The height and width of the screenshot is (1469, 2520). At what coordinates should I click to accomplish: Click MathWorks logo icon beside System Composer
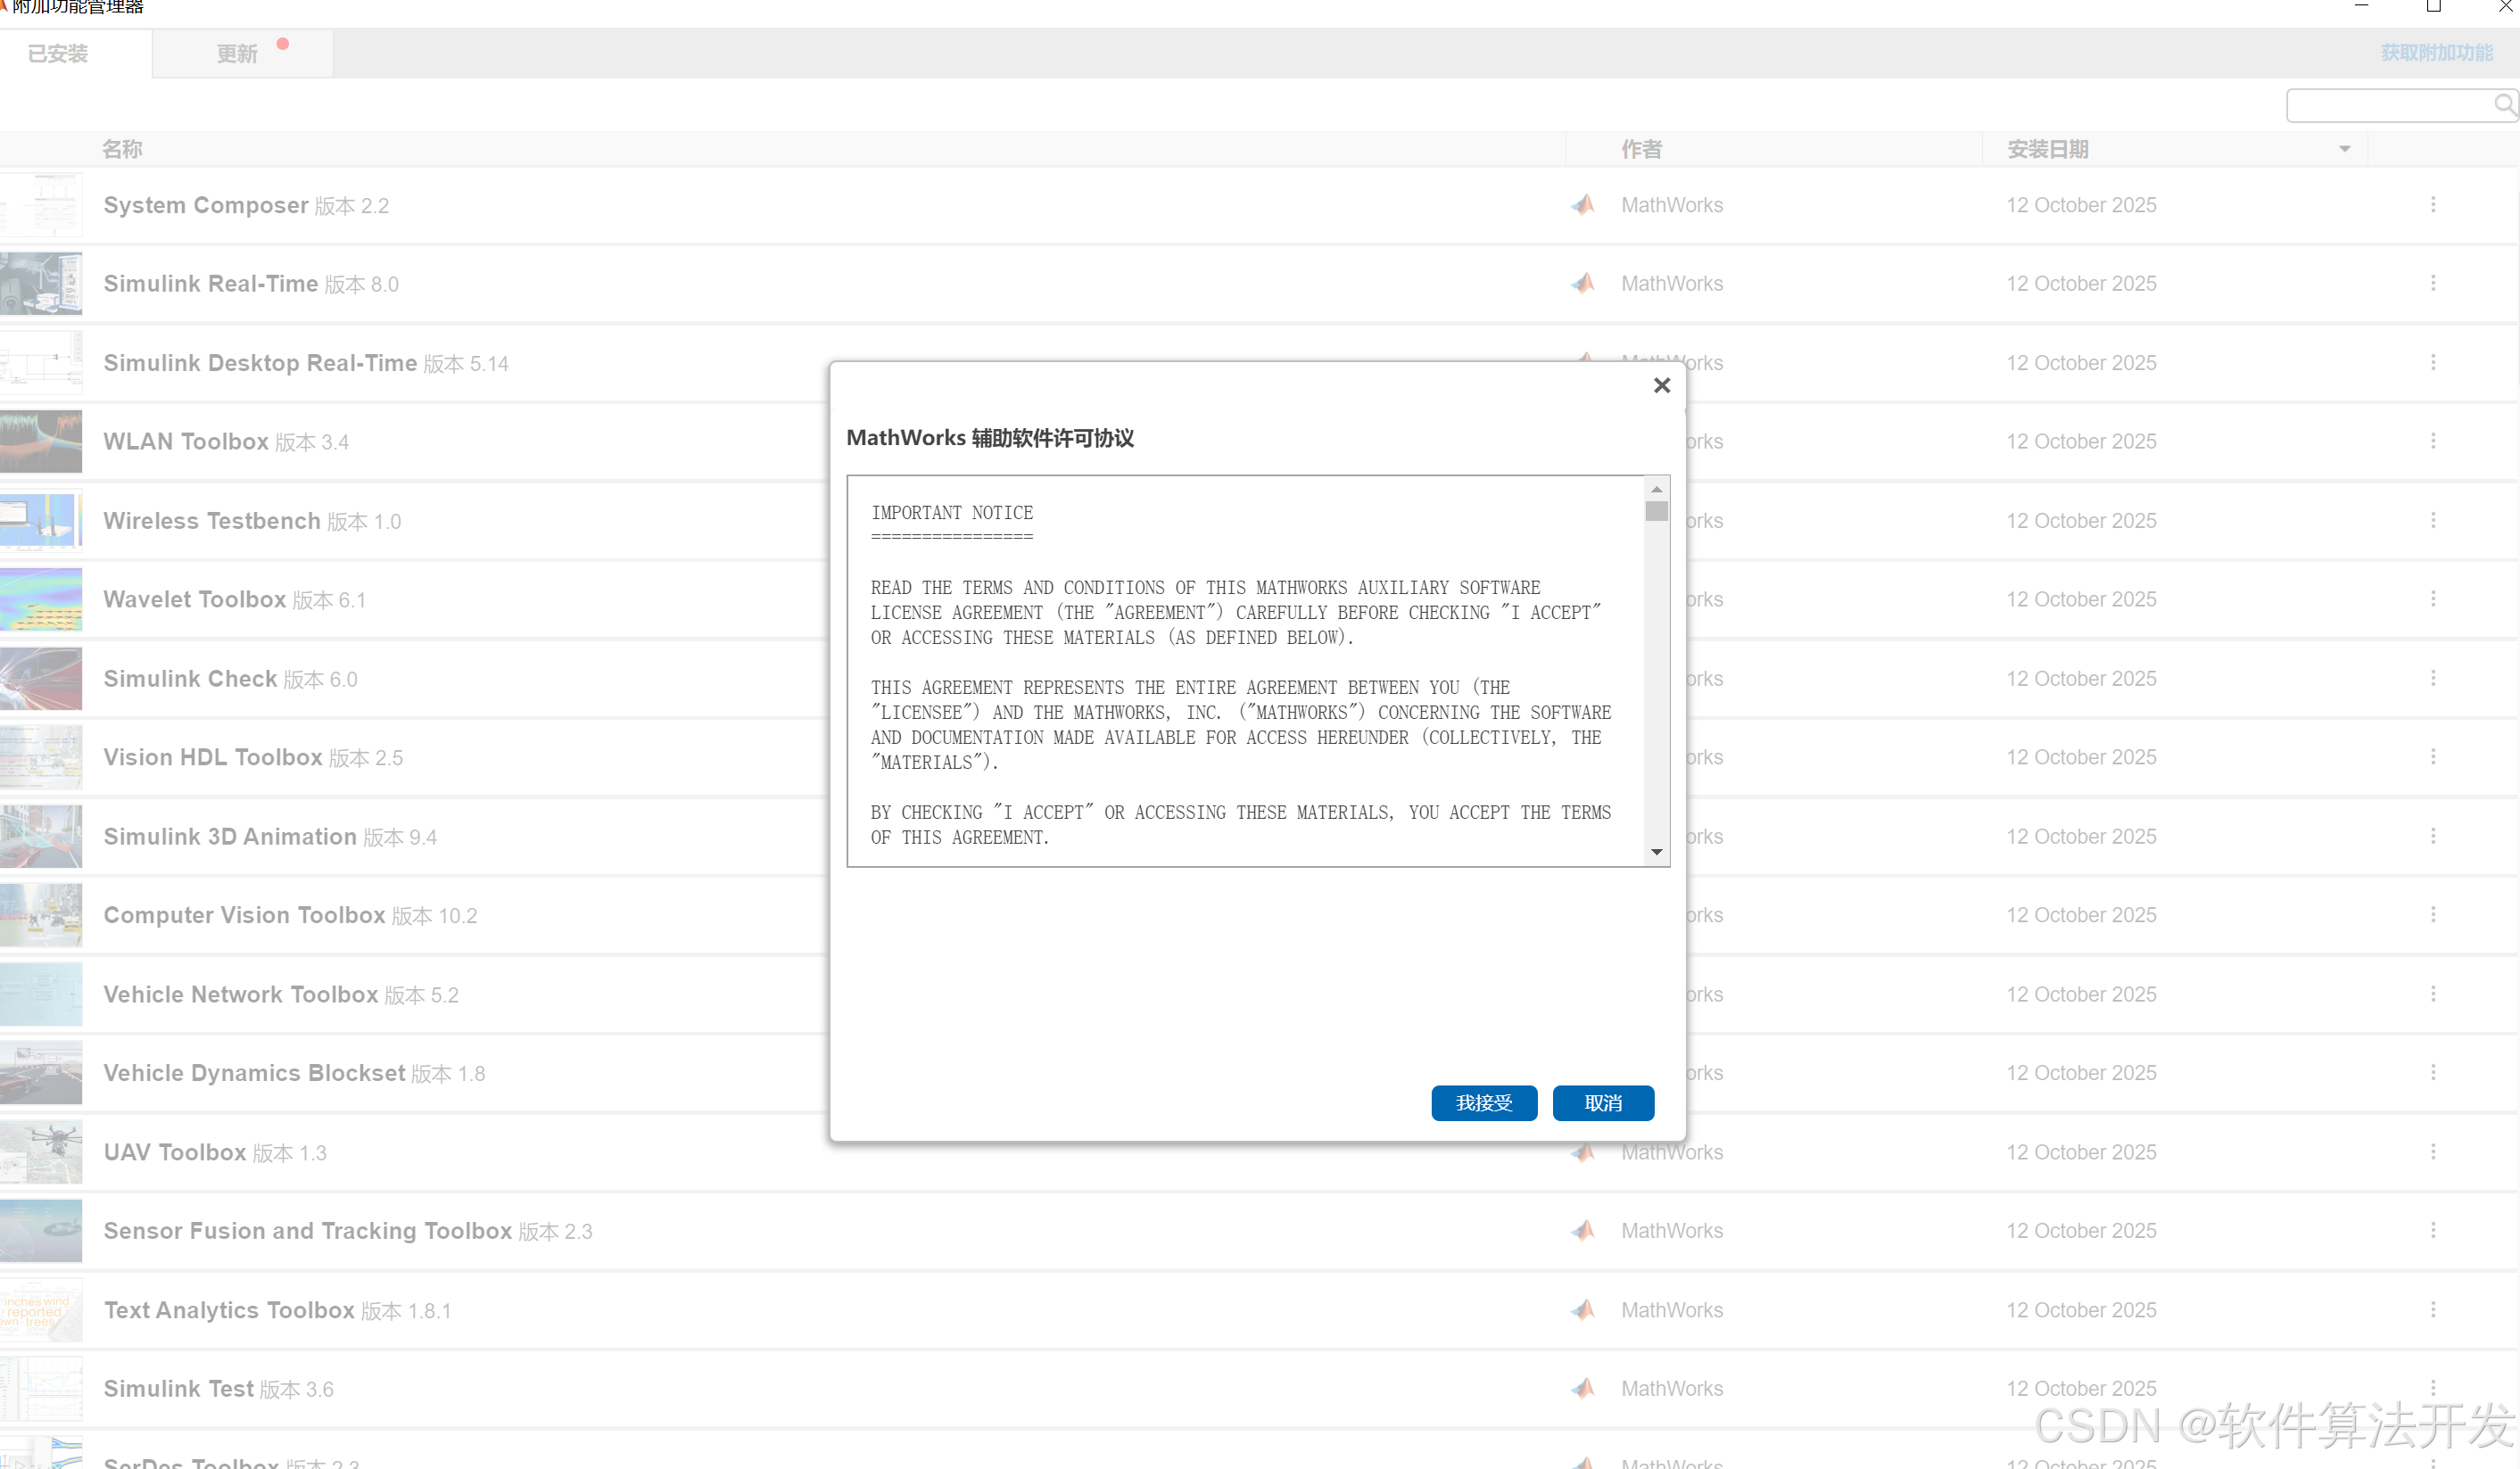[x=1582, y=205]
